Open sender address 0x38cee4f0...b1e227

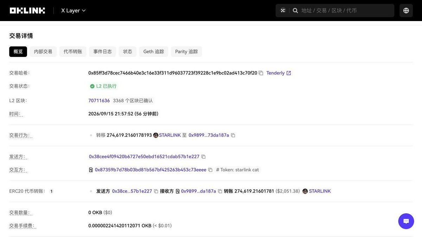[x=144, y=157]
